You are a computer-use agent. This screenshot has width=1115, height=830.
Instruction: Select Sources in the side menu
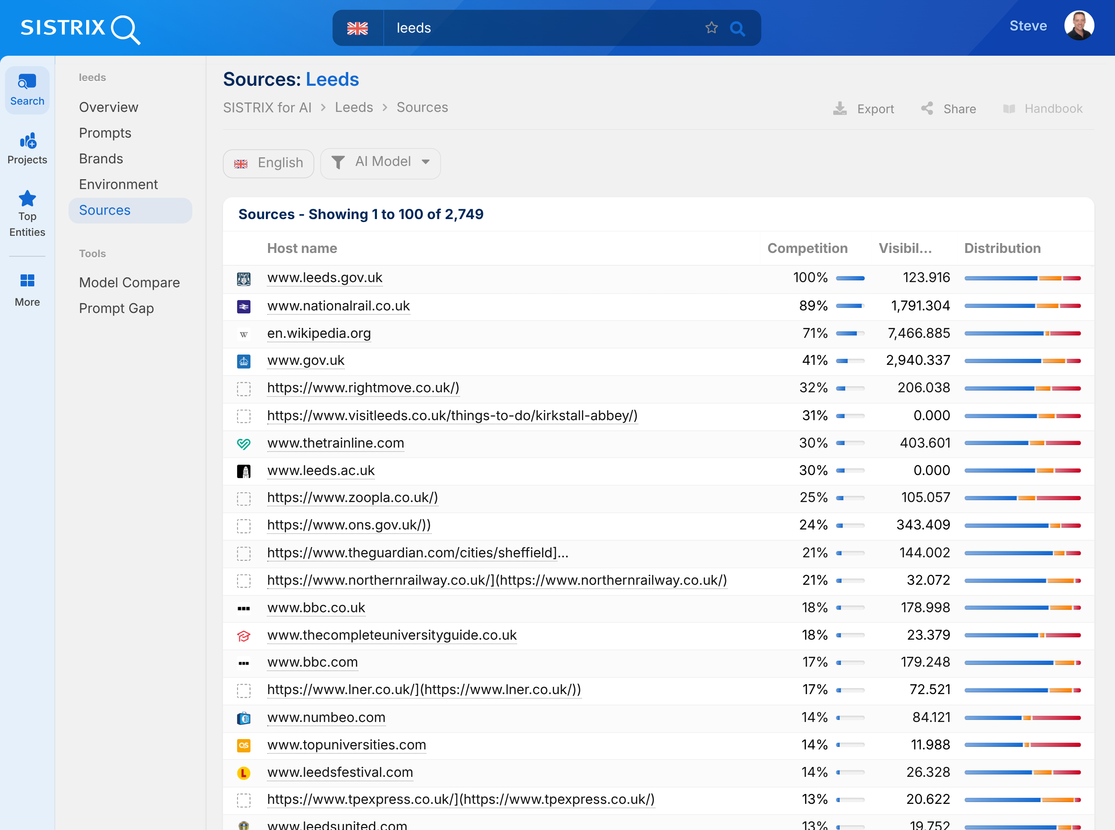coord(130,210)
